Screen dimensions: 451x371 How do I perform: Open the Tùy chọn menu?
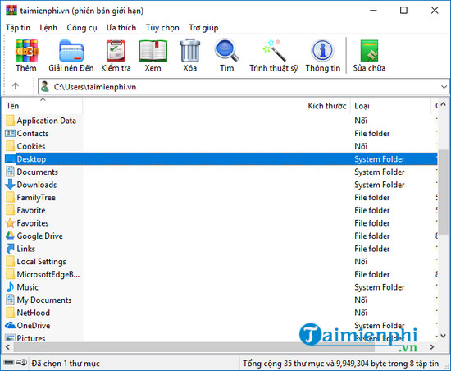pyautogui.click(x=162, y=28)
